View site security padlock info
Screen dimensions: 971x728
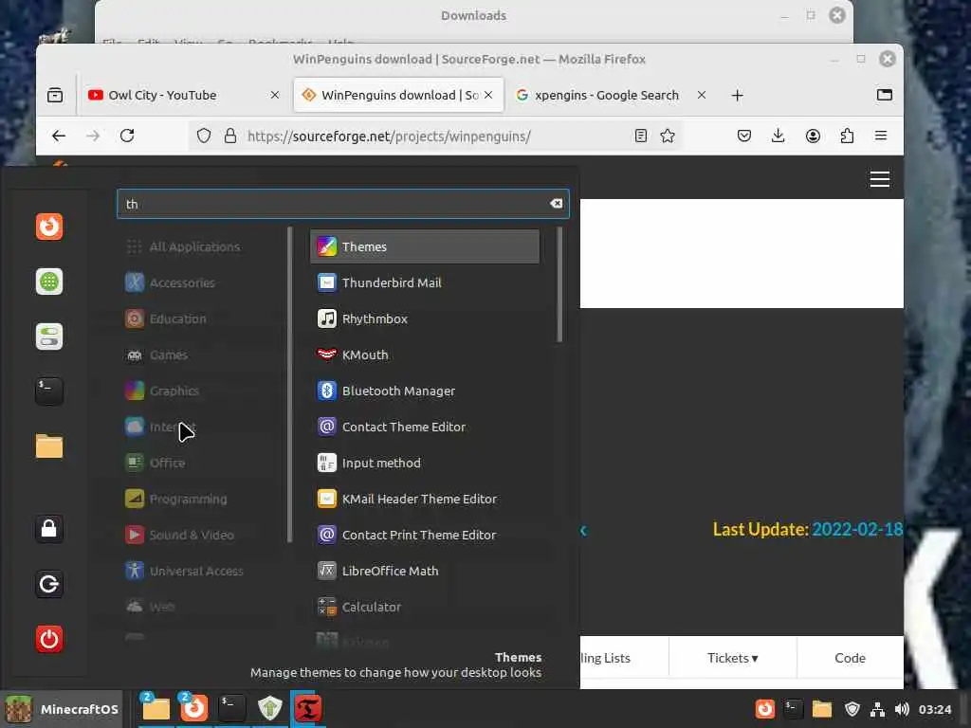coord(230,136)
